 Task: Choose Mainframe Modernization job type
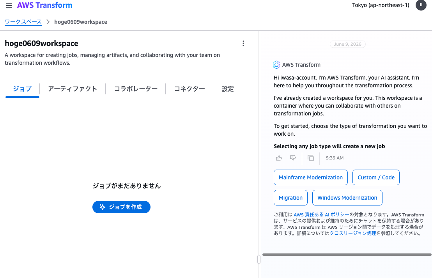point(310,177)
